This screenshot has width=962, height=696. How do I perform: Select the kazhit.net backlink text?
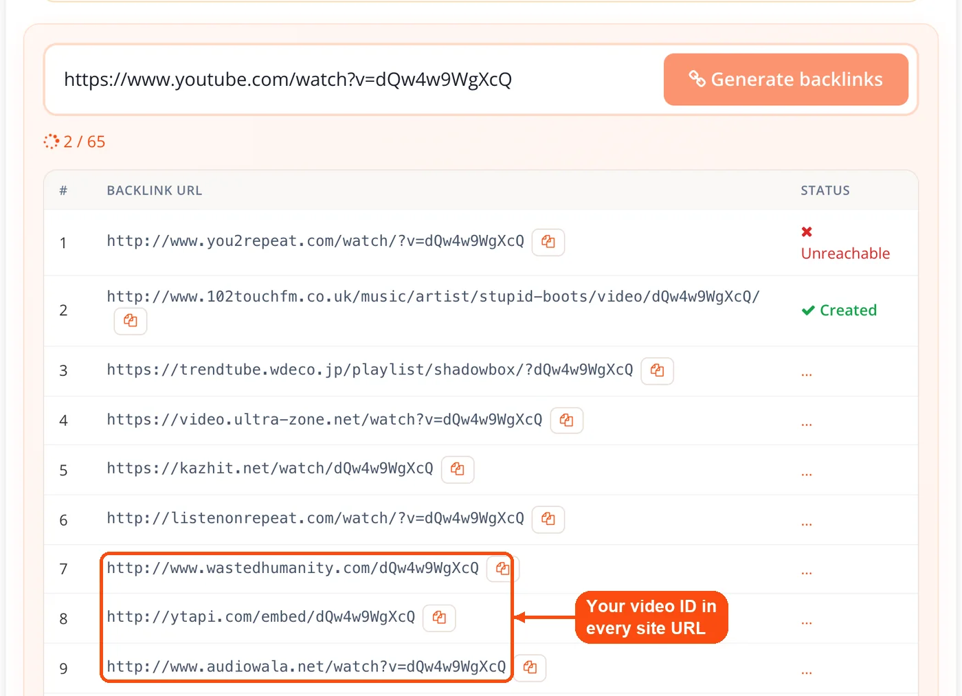click(x=270, y=469)
